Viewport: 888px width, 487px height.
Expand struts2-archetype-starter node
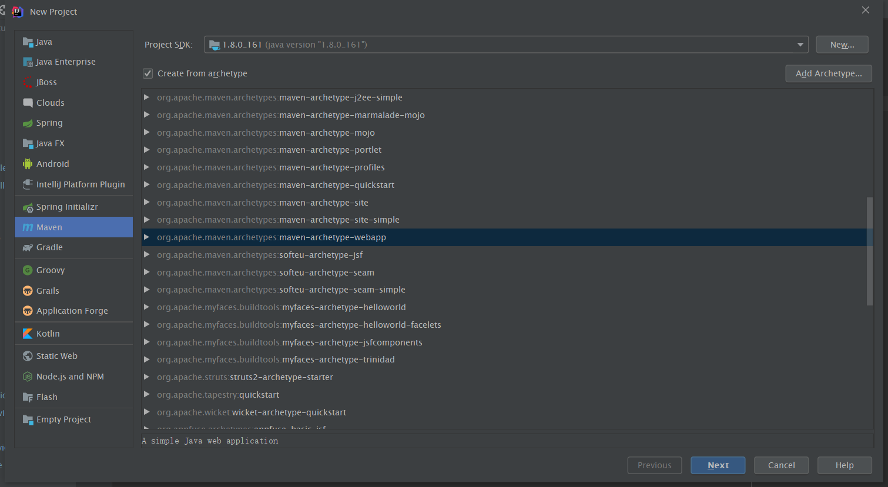(x=147, y=377)
